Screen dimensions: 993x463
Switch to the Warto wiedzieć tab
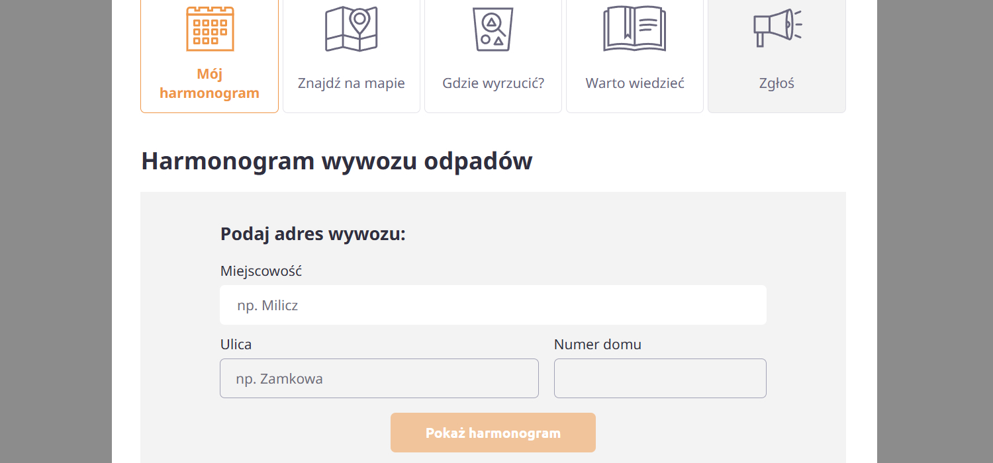634,83
